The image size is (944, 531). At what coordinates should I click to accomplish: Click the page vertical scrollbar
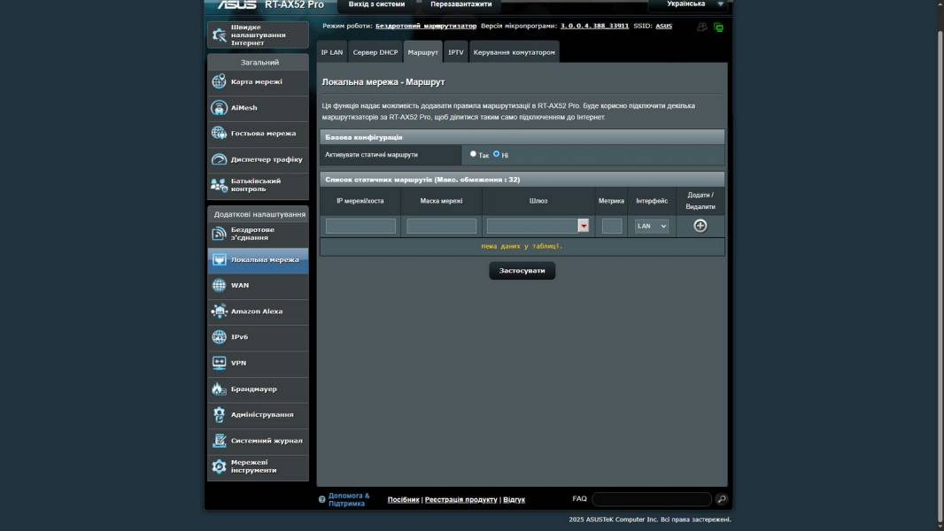point(939,265)
